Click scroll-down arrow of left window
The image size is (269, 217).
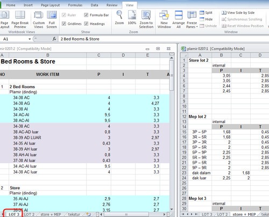pyautogui.click(x=172, y=209)
